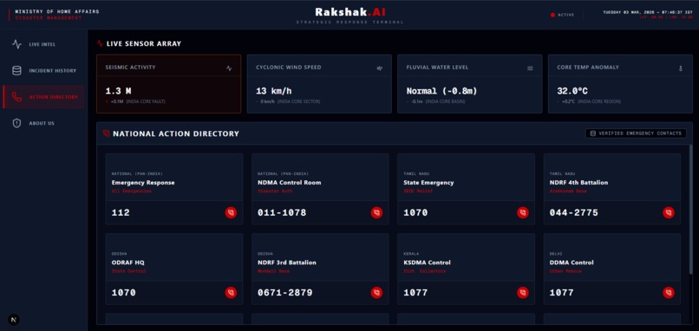Click the Next.js N badge icon
The width and height of the screenshot is (699, 331).
point(14,320)
